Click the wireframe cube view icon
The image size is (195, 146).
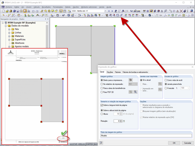coord(118,15)
